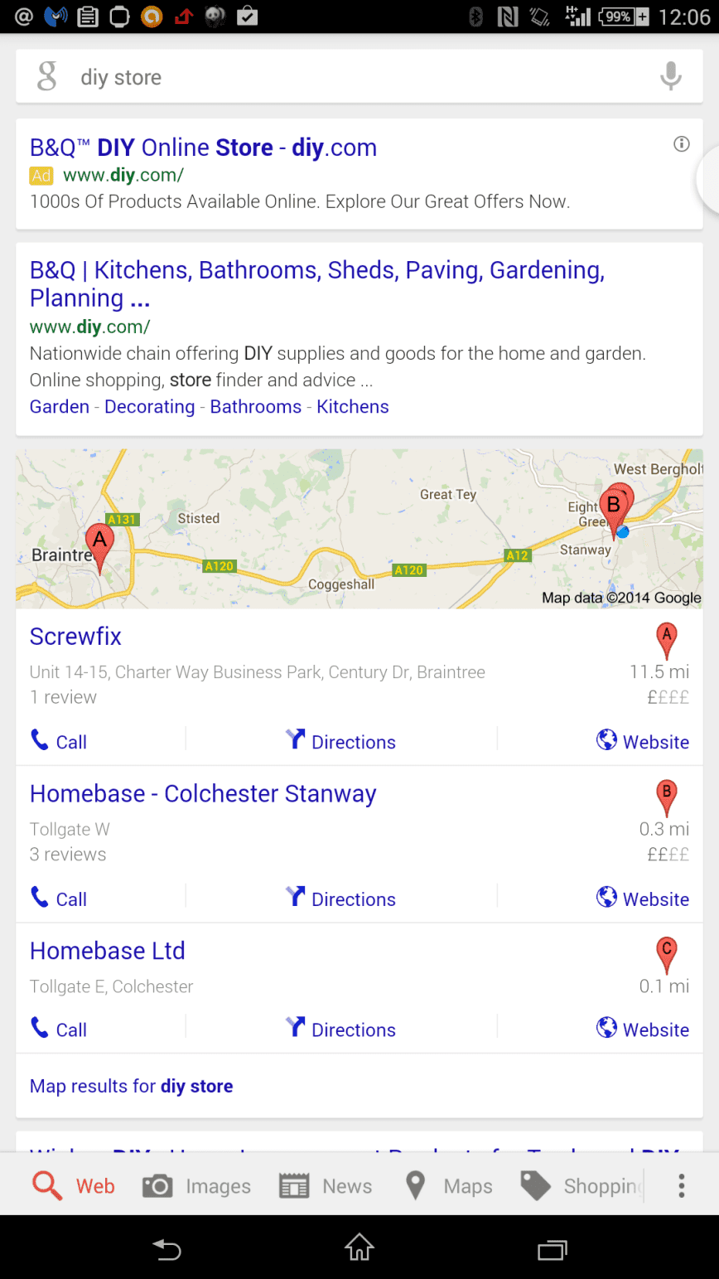Open the Homebase Ltd website globe icon
Screen dimensions: 719x1279
coord(607,1028)
